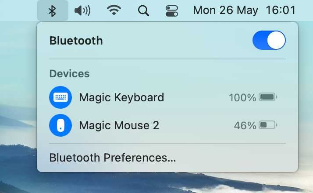Open Spotlight search magnifier icon
Screen dimensions: 313x193
coord(143,11)
